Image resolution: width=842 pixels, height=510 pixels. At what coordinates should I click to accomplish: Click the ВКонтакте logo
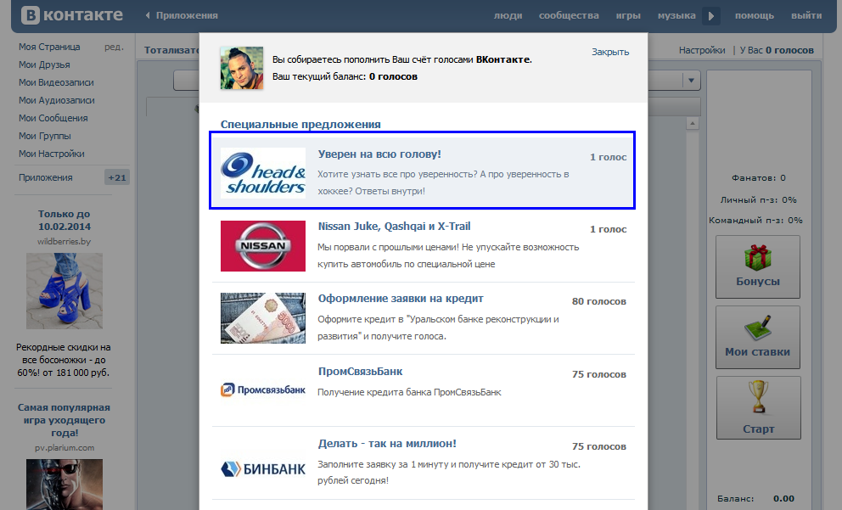point(72,15)
